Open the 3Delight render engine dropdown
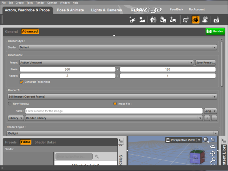 coord(112,133)
